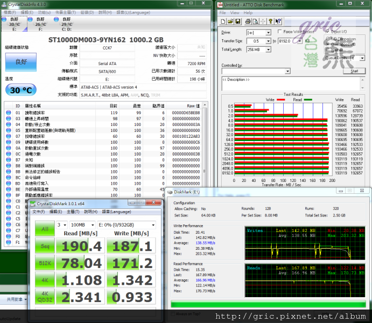This screenshot has width=372, height=323.
Task: Toggle the Direct I/O checkbox
Action: [328, 32]
